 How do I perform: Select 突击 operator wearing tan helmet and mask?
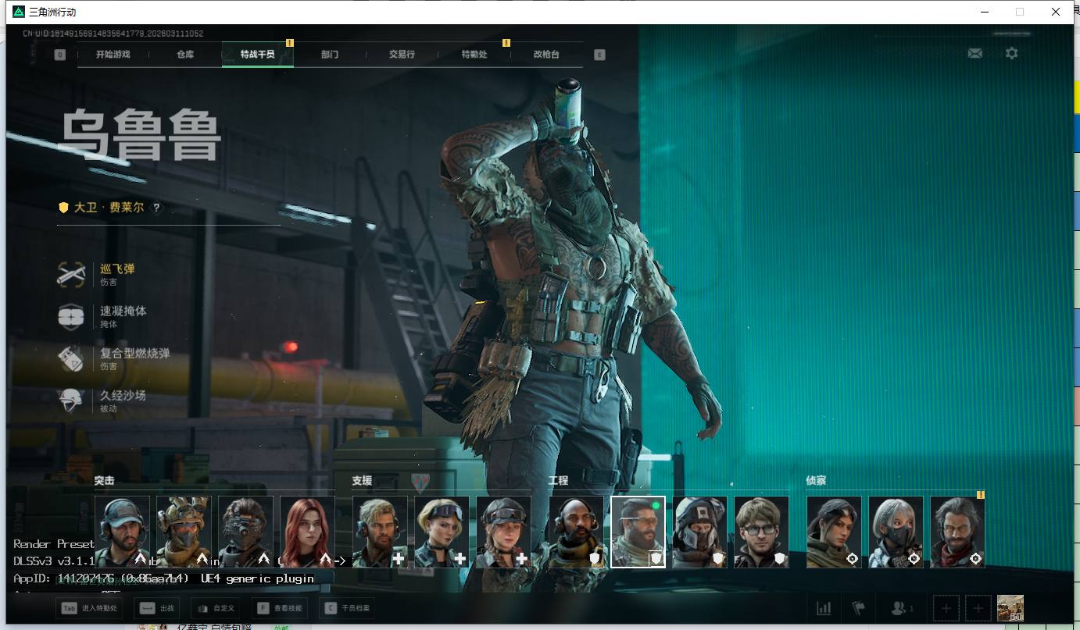184,532
